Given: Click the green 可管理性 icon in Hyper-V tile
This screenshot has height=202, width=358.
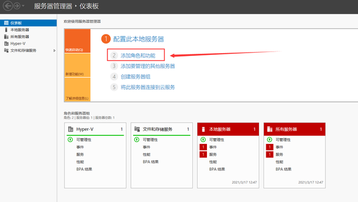Looking at the screenshot, I should click(x=70, y=140).
